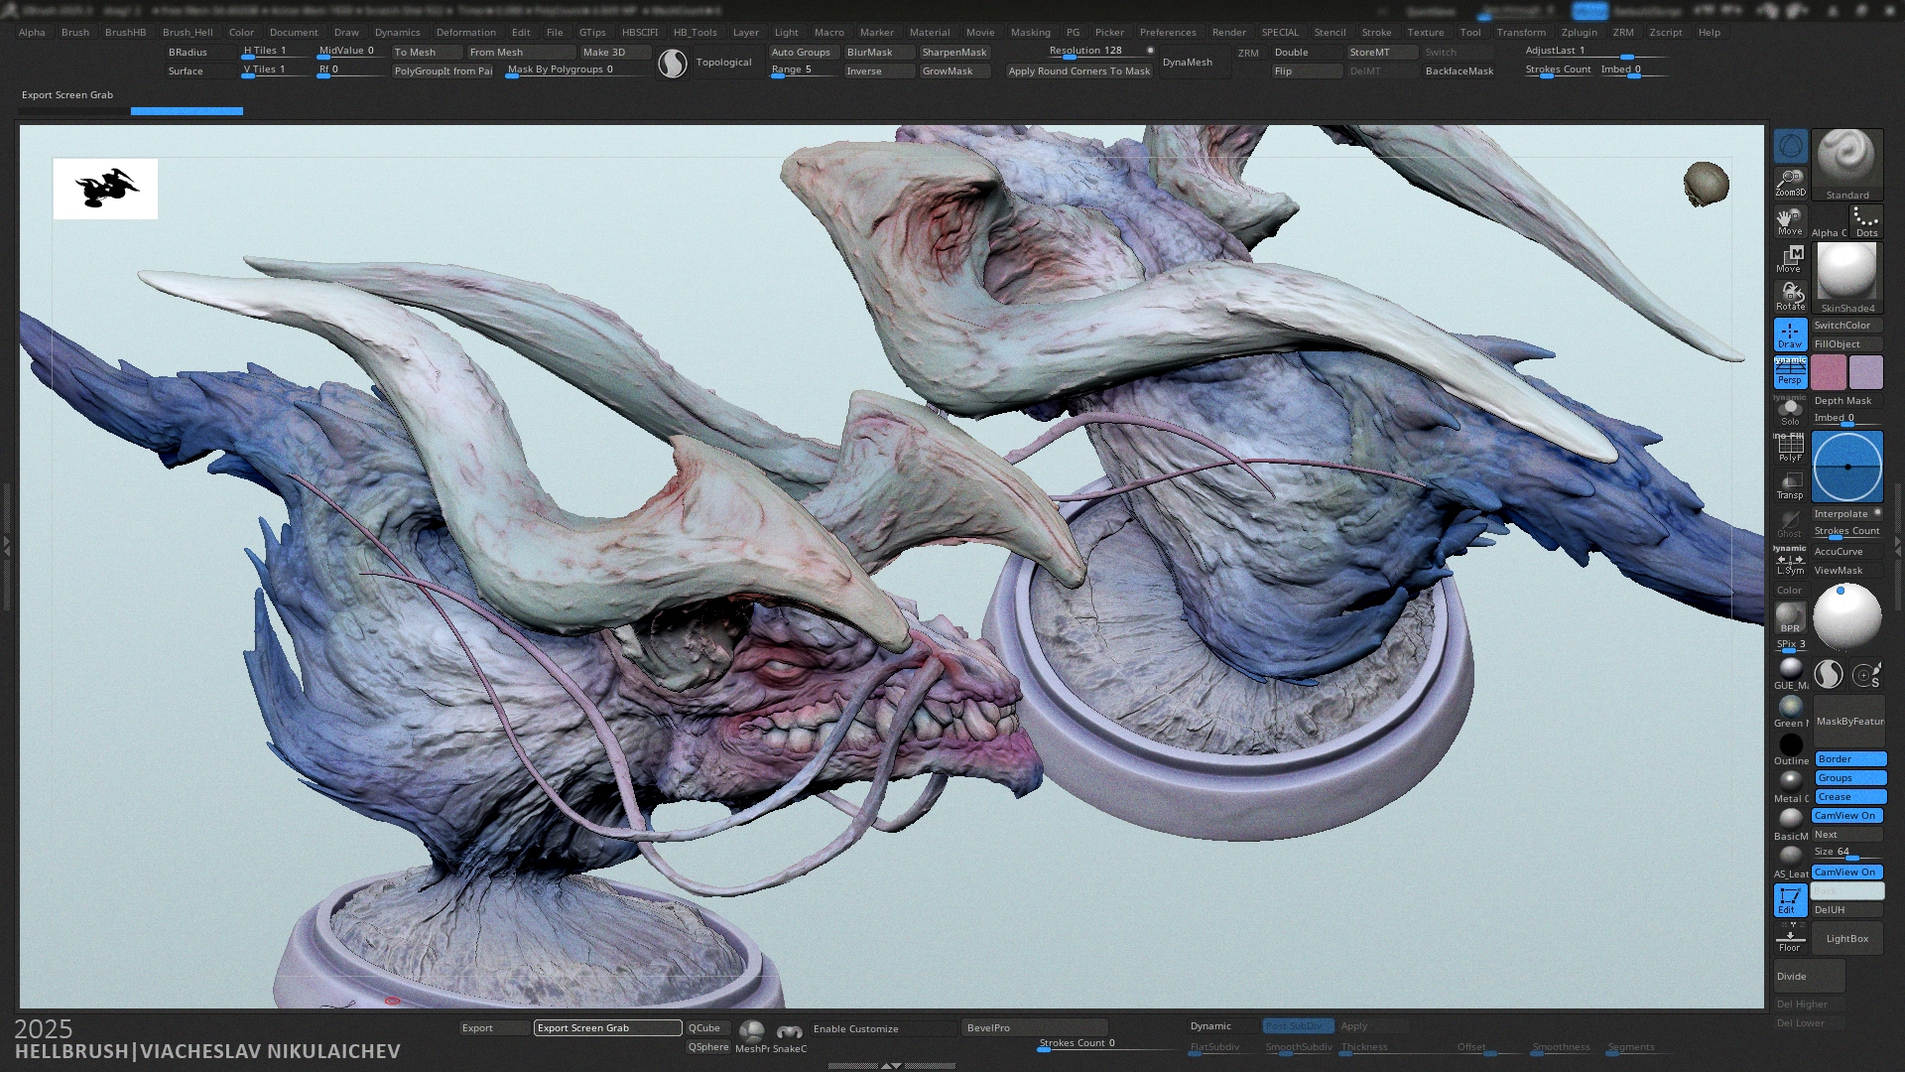
Task: Click the model silhouette thumbnail in viewport
Action: [105, 189]
